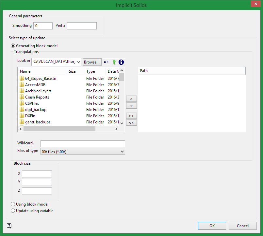The height and width of the screenshot is (236, 263).
Task: Click the undo/back arrow icon beside Browse
Action: pos(106,62)
